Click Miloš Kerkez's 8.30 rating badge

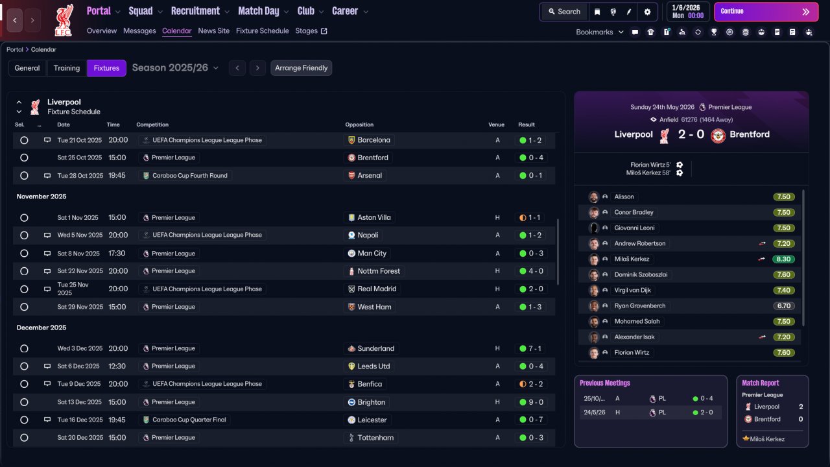click(784, 259)
